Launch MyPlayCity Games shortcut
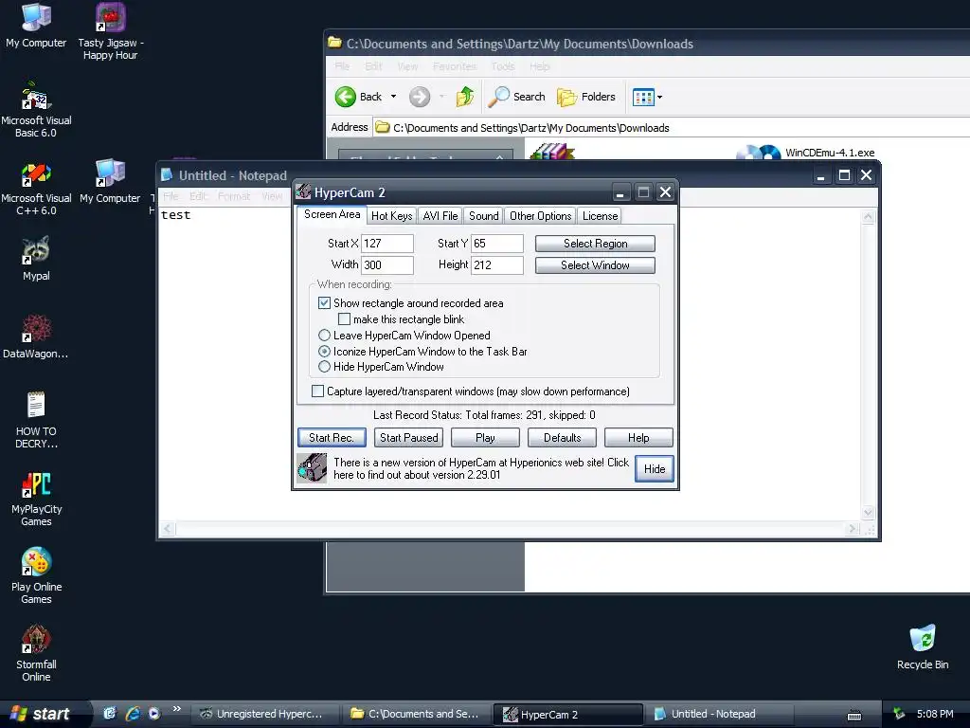The height and width of the screenshot is (728, 970). click(36, 499)
